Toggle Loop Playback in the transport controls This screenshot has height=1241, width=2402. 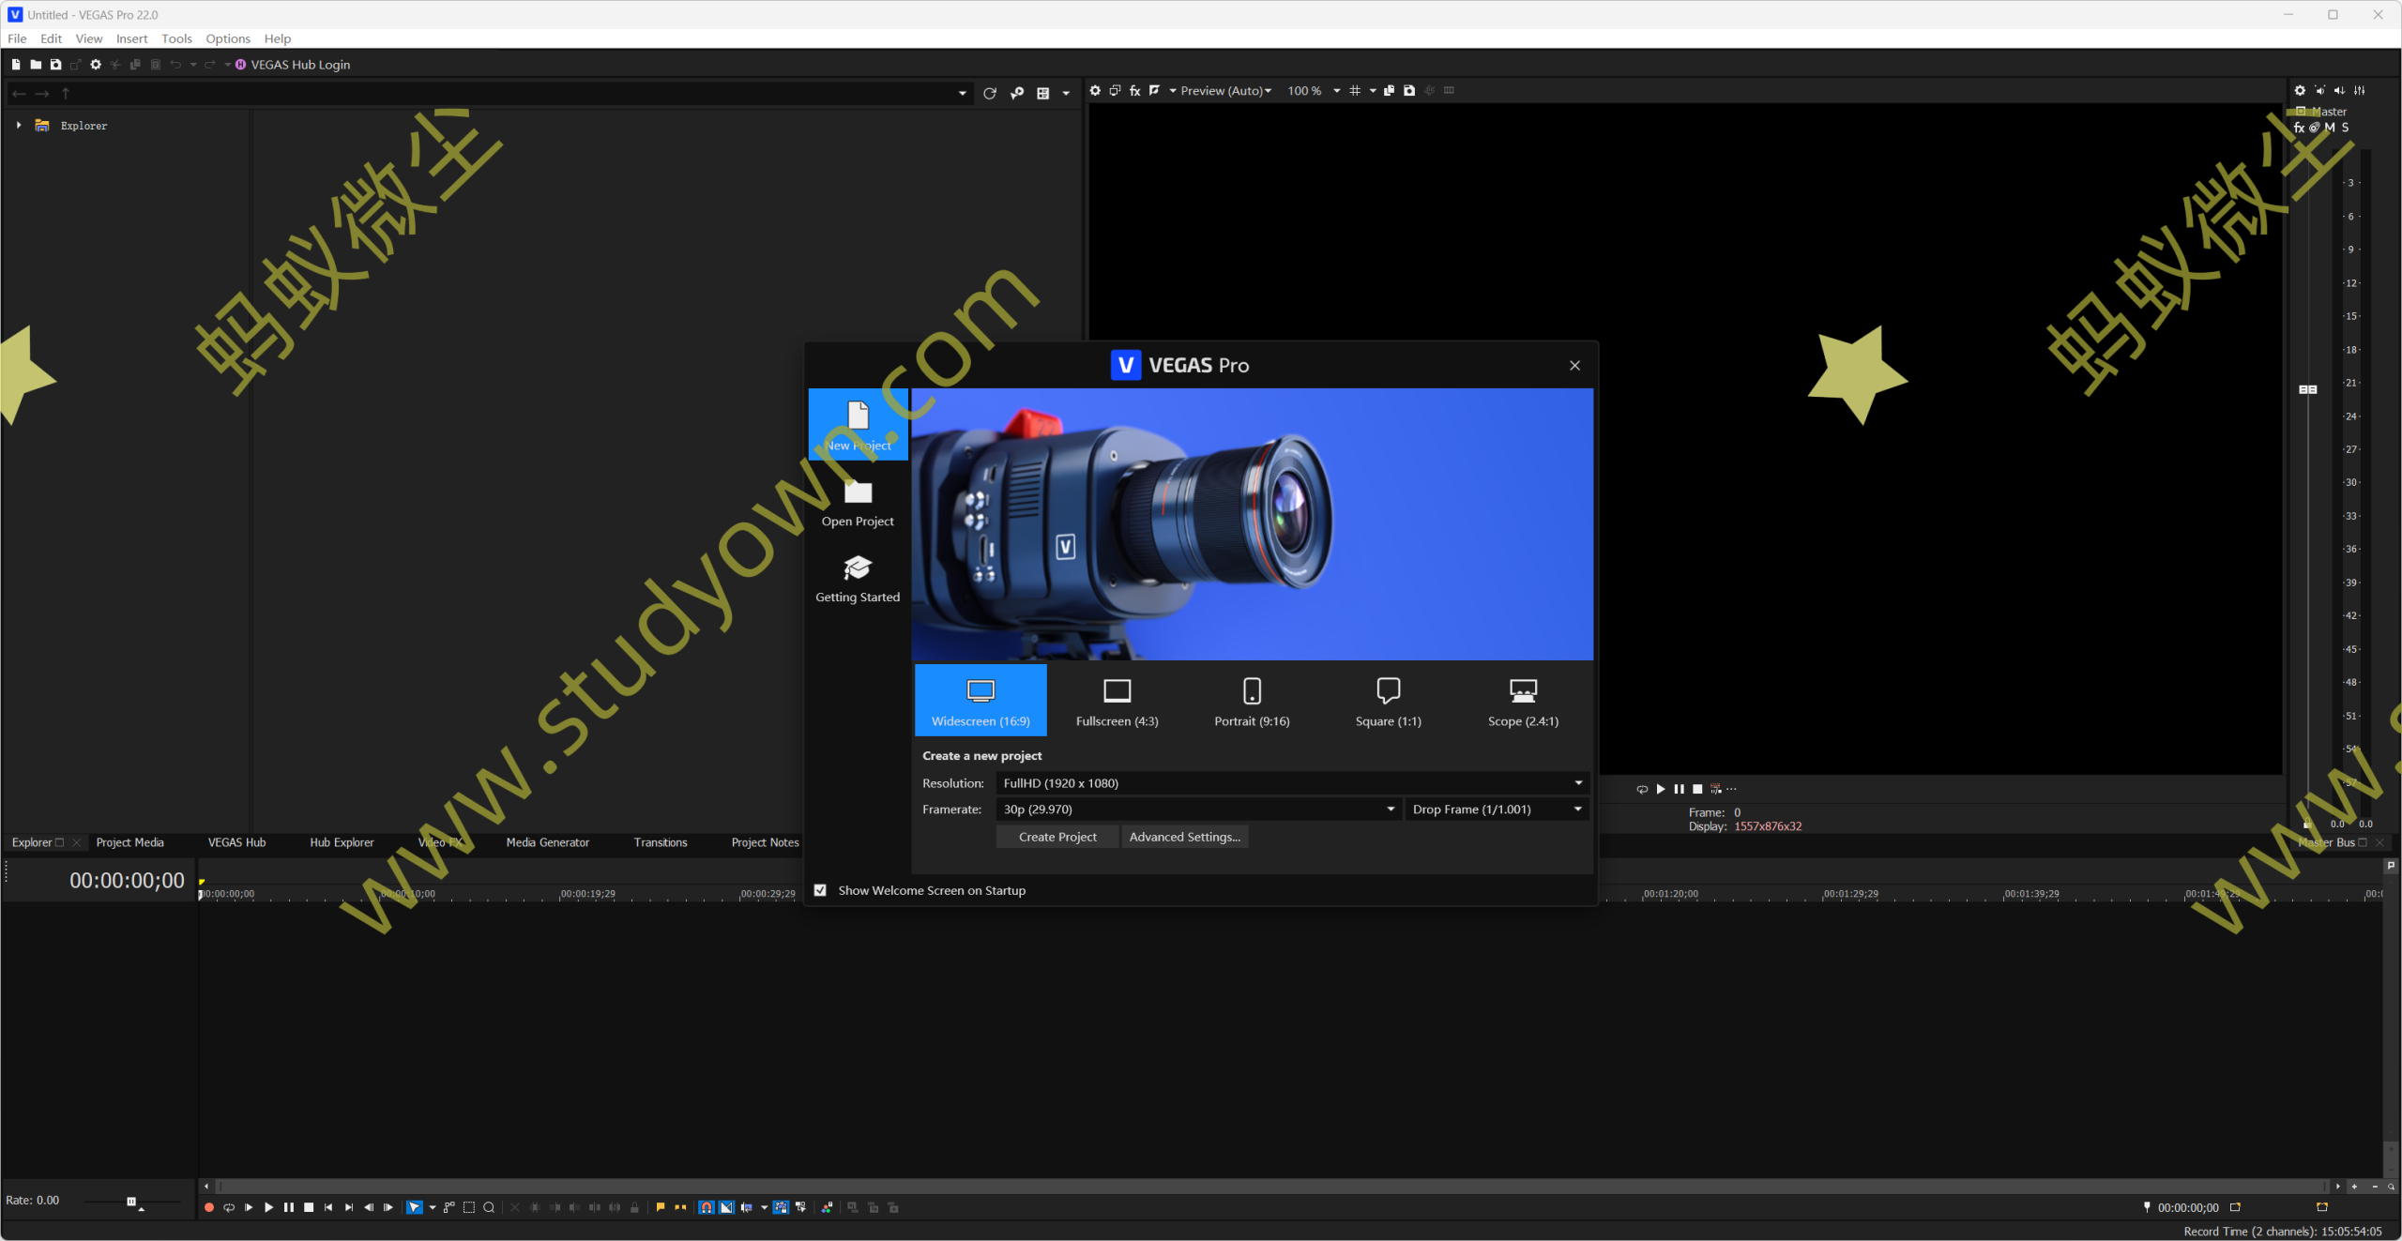(x=229, y=1208)
